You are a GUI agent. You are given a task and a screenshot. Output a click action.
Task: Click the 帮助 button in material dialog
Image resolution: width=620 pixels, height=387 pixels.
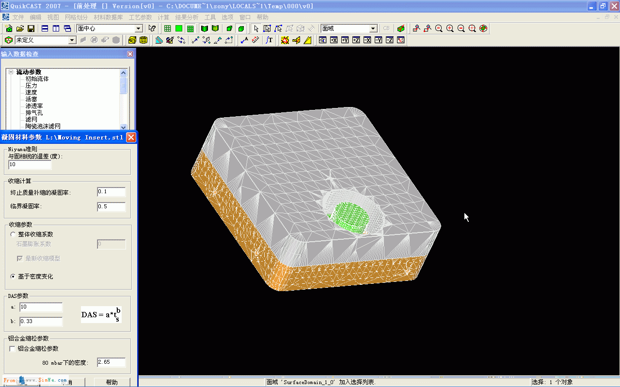tap(112, 382)
